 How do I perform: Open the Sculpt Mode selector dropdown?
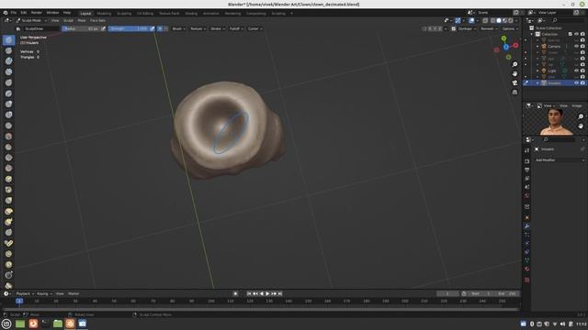[31, 20]
